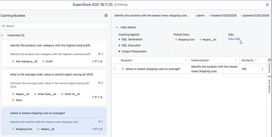
Task: Click the row drag handle icon
Action: [x=115, y=69]
